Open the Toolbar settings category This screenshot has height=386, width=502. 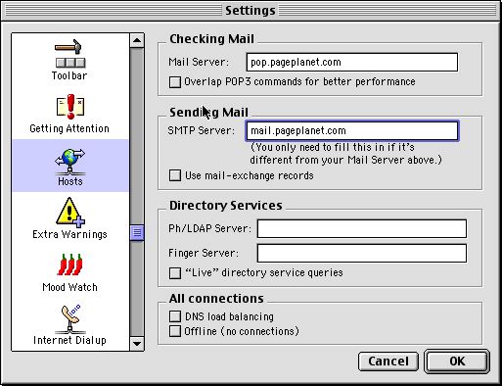[x=69, y=60]
